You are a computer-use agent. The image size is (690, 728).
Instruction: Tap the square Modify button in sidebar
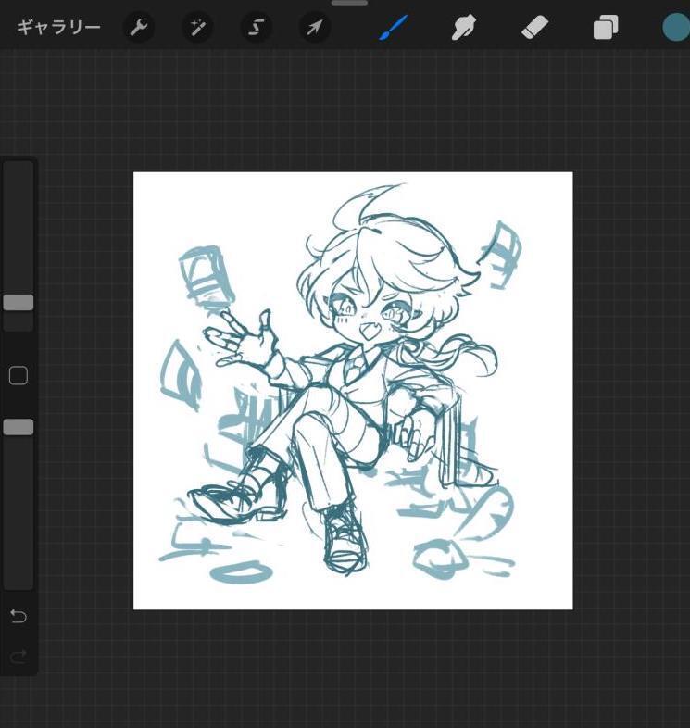pos(19,375)
